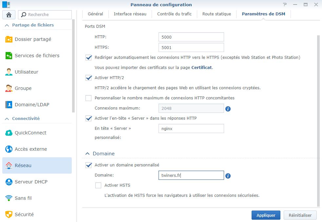Enable the Activer HSTS checkbox
322x222 pixels.
click(x=98, y=185)
